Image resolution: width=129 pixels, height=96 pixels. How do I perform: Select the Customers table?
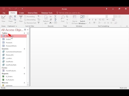14,36
